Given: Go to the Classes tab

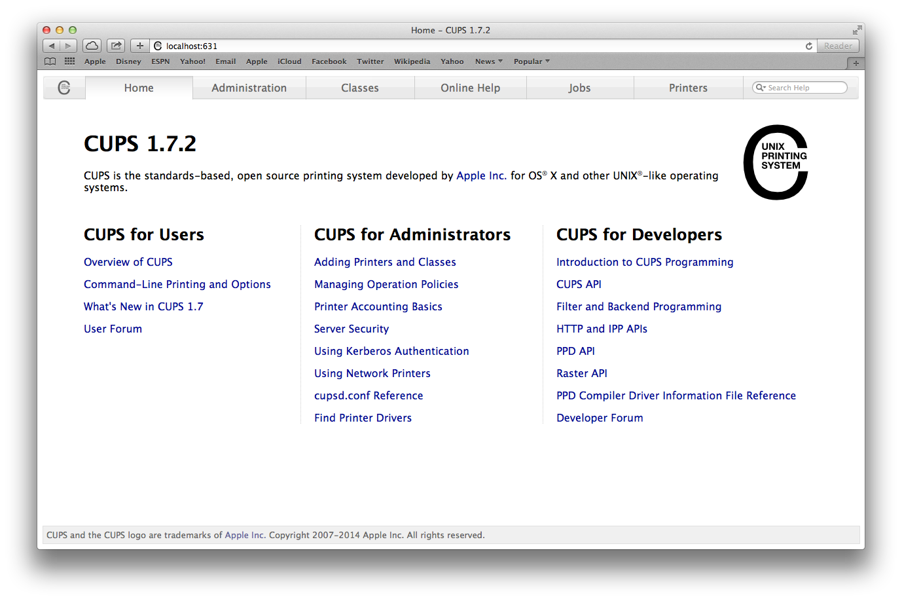Looking at the screenshot, I should pyautogui.click(x=360, y=88).
